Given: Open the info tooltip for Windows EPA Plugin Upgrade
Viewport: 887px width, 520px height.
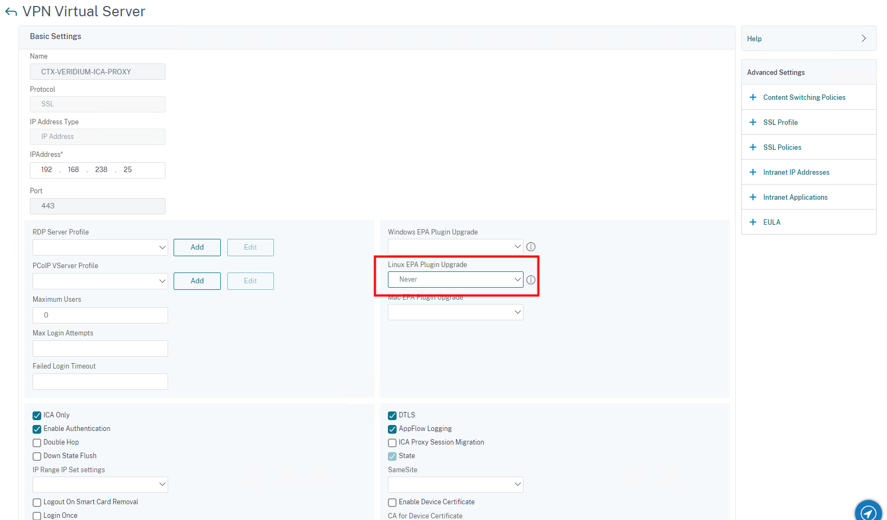Looking at the screenshot, I should (x=531, y=246).
